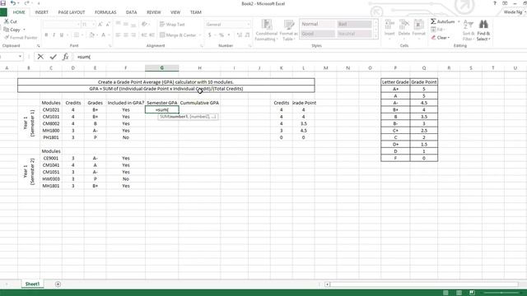Open the HOME ribbon tab
Screen dimensions: 527x296
pyautogui.click(x=19, y=12)
